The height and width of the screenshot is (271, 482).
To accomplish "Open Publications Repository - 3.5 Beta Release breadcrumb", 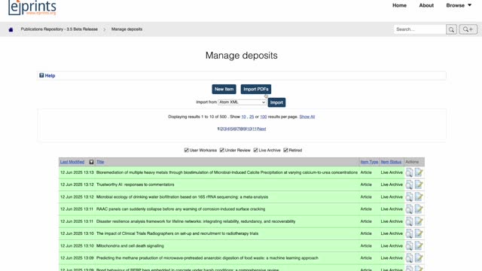I will click(x=59, y=29).
